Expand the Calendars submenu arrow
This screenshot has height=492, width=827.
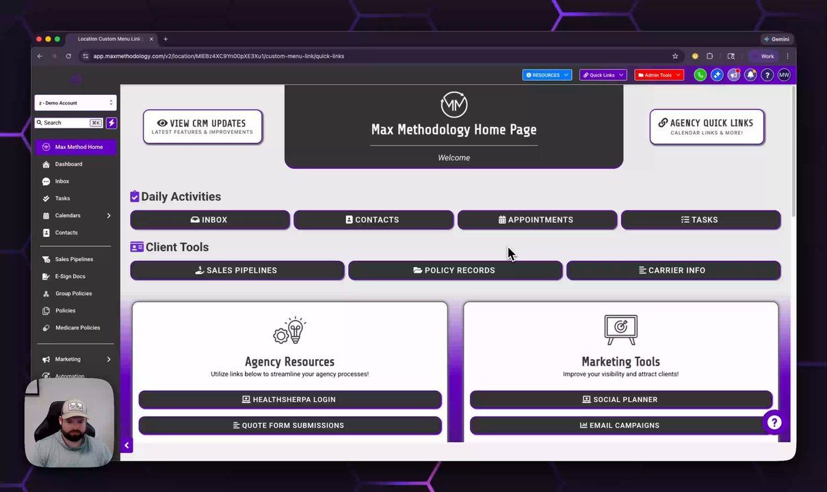pos(109,216)
